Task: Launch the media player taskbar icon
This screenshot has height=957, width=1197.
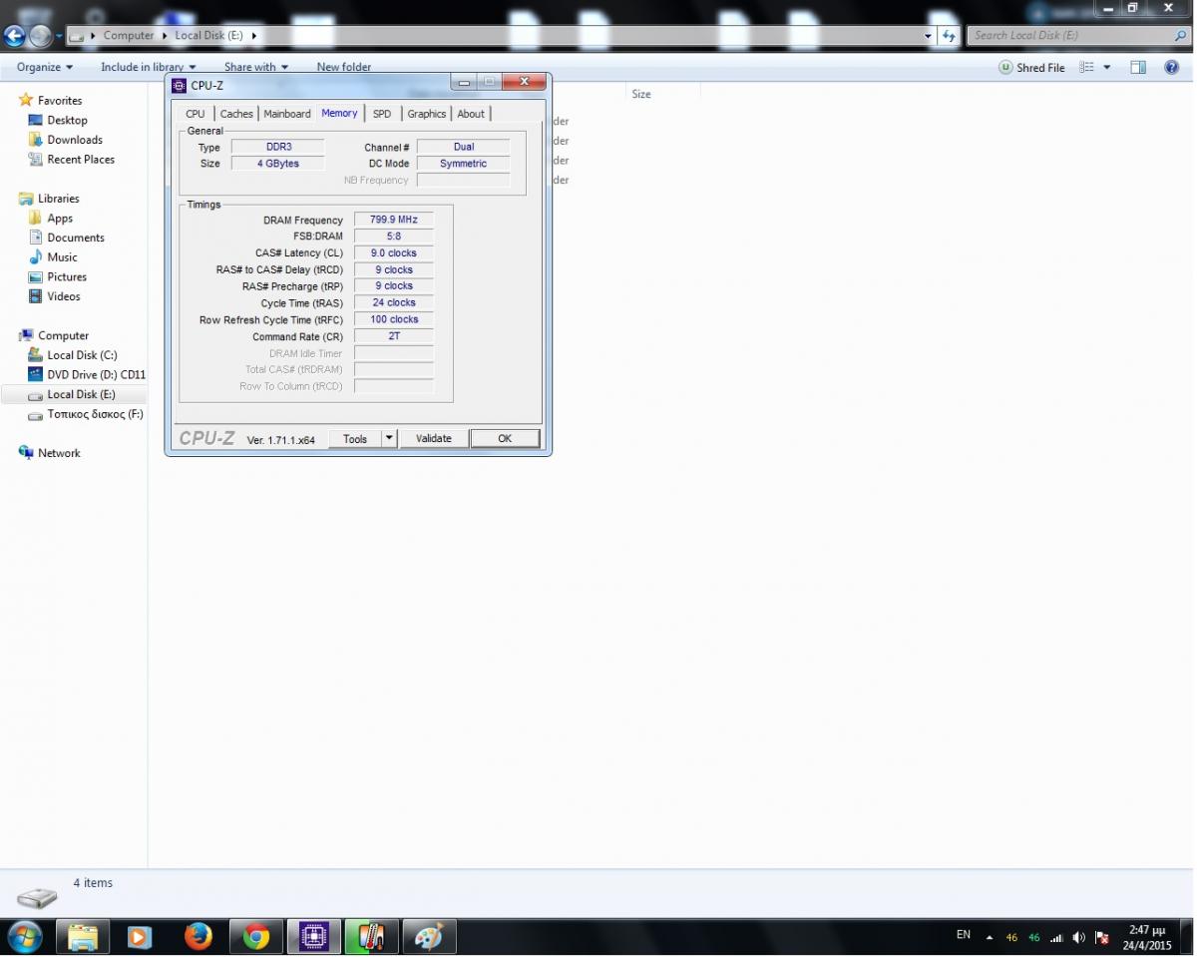Action: tap(140, 937)
